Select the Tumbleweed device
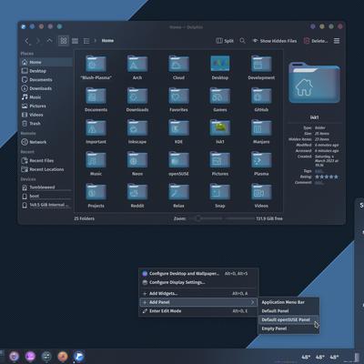Image resolution: width=364 pixels, height=364 pixels. click(46, 187)
